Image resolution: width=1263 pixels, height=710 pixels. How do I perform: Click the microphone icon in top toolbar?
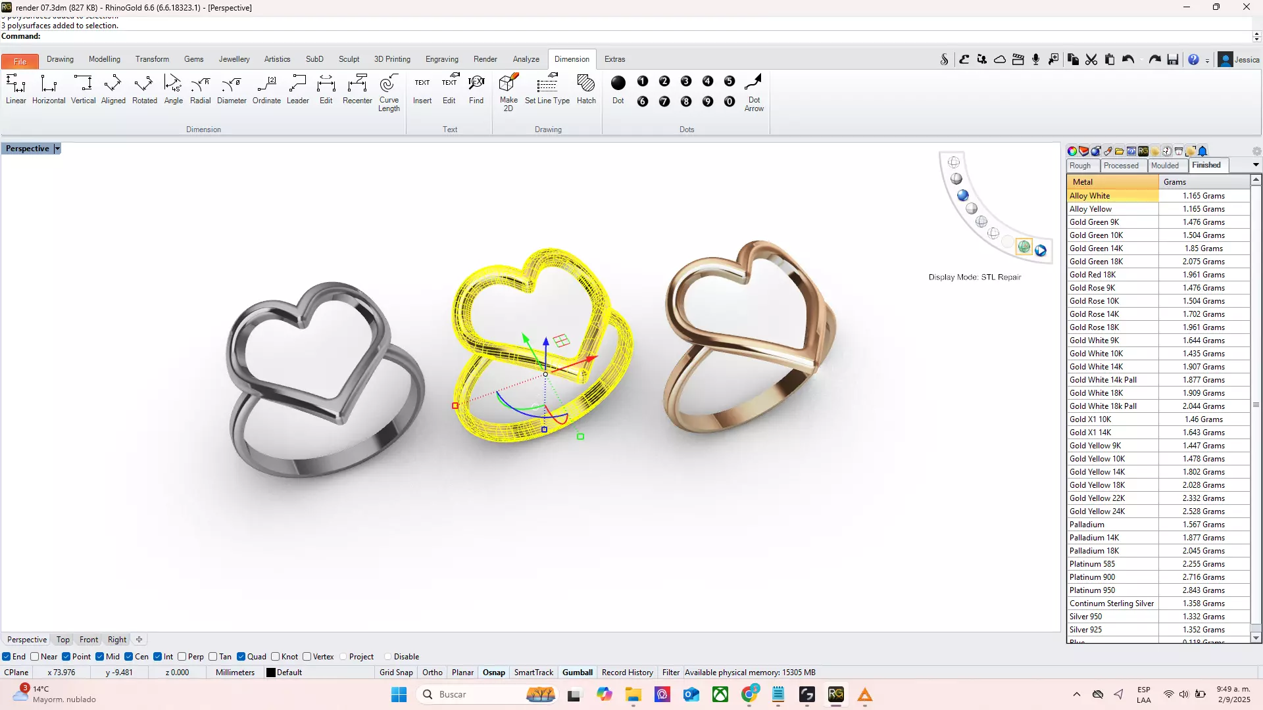point(1036,60)
